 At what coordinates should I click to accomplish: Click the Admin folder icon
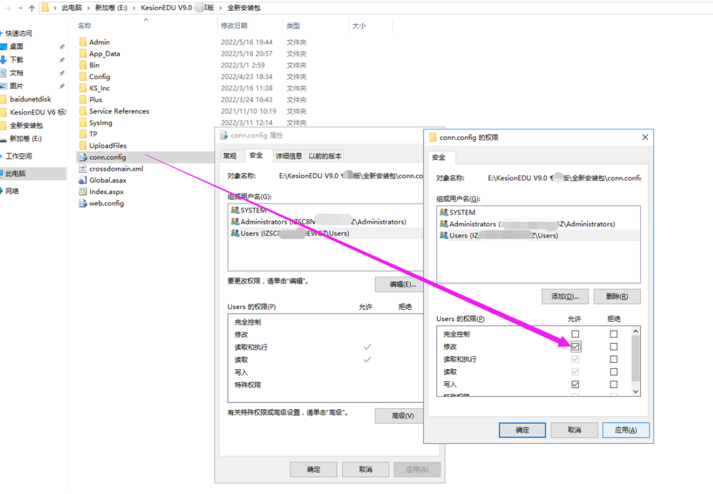[x=83, y=42]
